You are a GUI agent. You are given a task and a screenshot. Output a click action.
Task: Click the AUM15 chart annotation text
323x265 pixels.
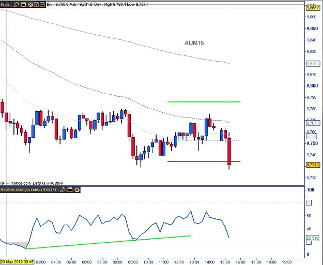click(194, 43)
